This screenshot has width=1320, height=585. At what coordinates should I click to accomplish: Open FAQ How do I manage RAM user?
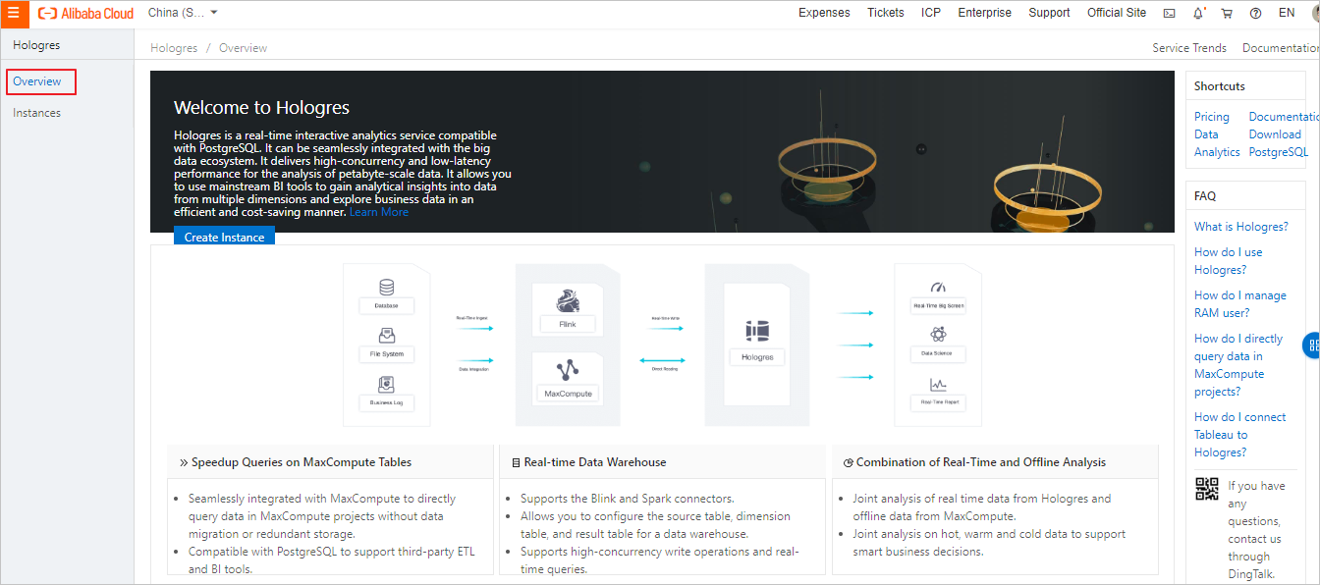[x=1240, y=304]
